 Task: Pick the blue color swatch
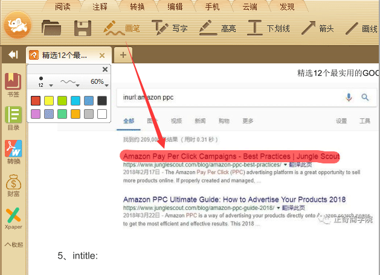[x=89, y=101]
